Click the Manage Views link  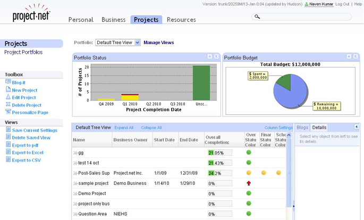pos(158,43)
